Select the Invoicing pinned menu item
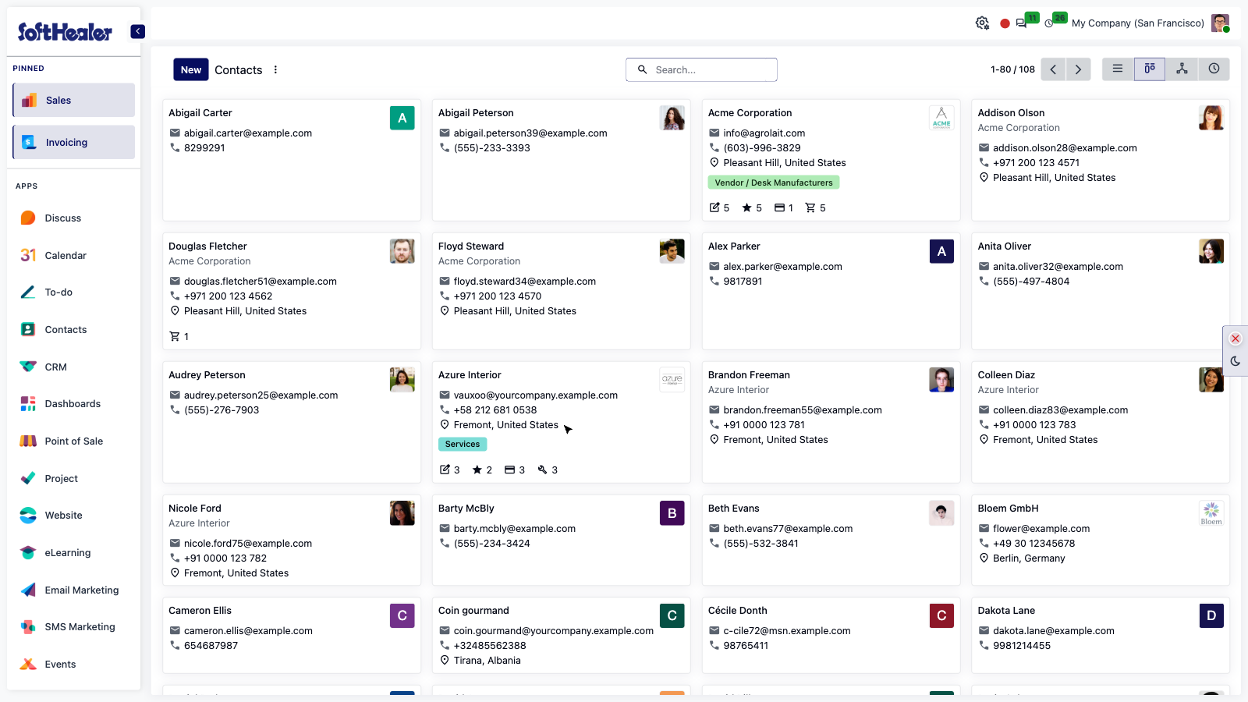 [x=74, y=143]
